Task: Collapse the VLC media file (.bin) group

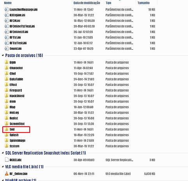Action: [x=3, y=167]
